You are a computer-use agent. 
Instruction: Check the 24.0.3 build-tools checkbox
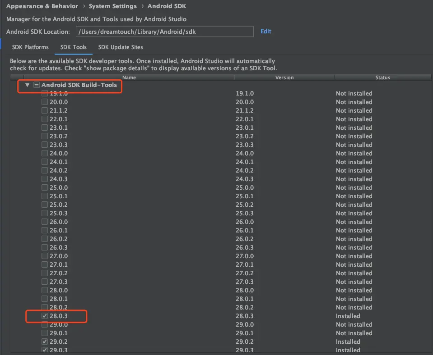44,179
